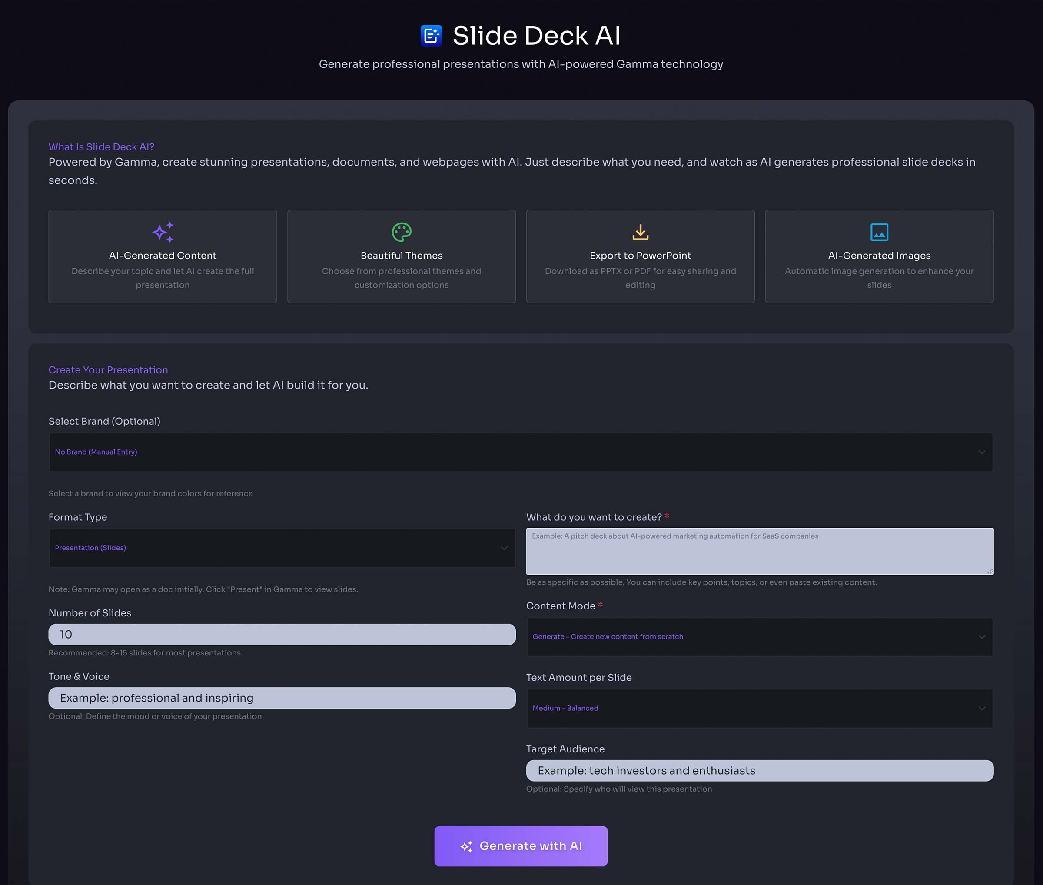Click the Number of Slides field
1043x885 pixels.
pos(282,634)
